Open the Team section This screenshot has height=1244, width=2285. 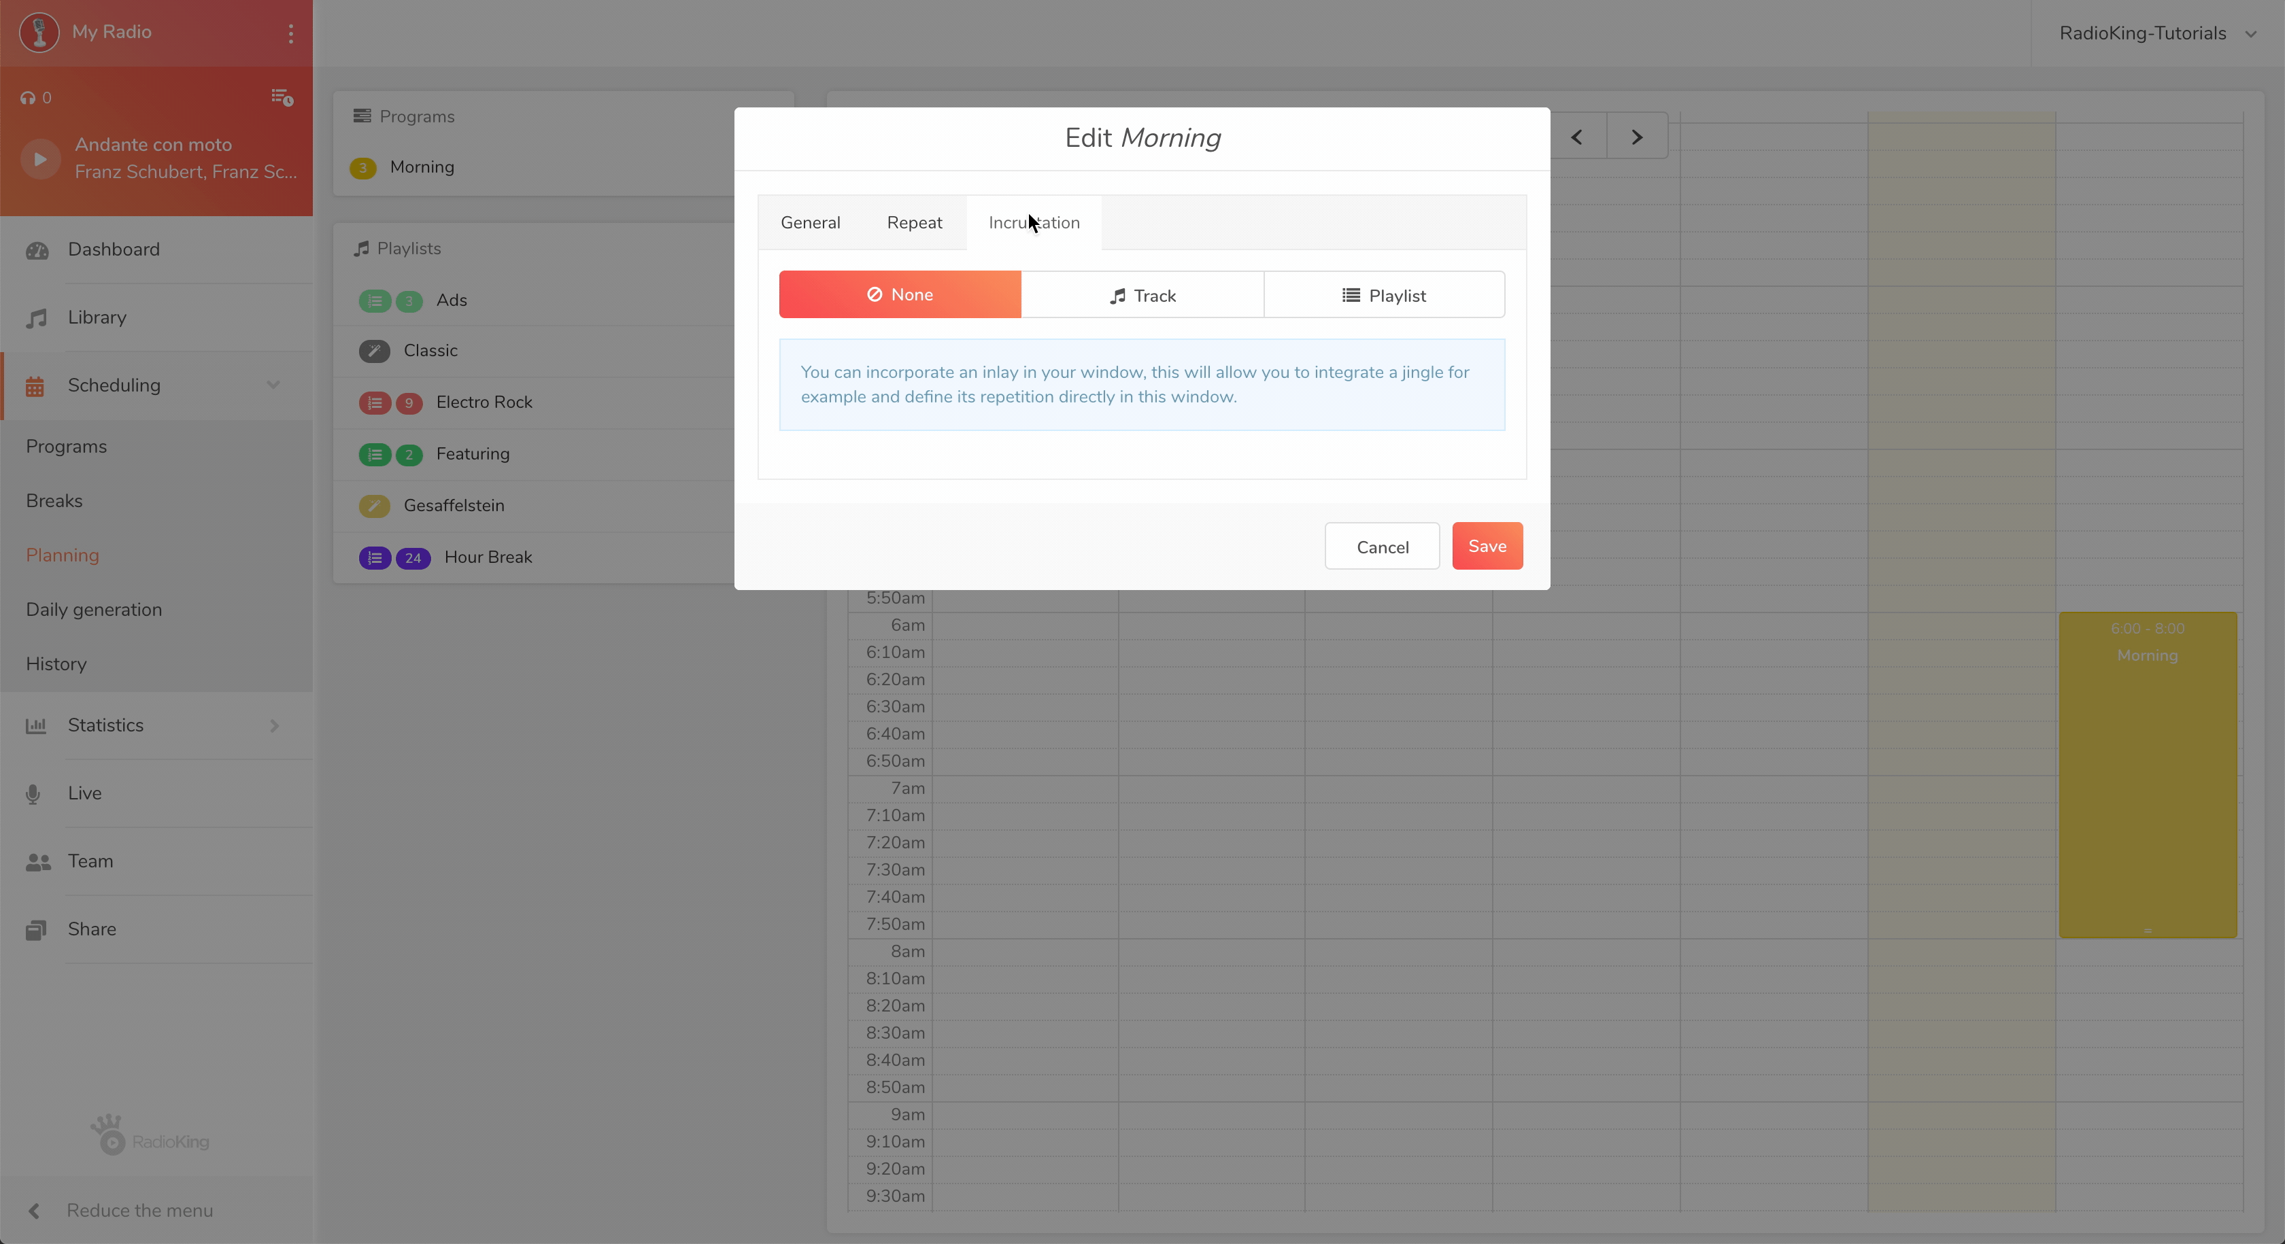(90, 861)
